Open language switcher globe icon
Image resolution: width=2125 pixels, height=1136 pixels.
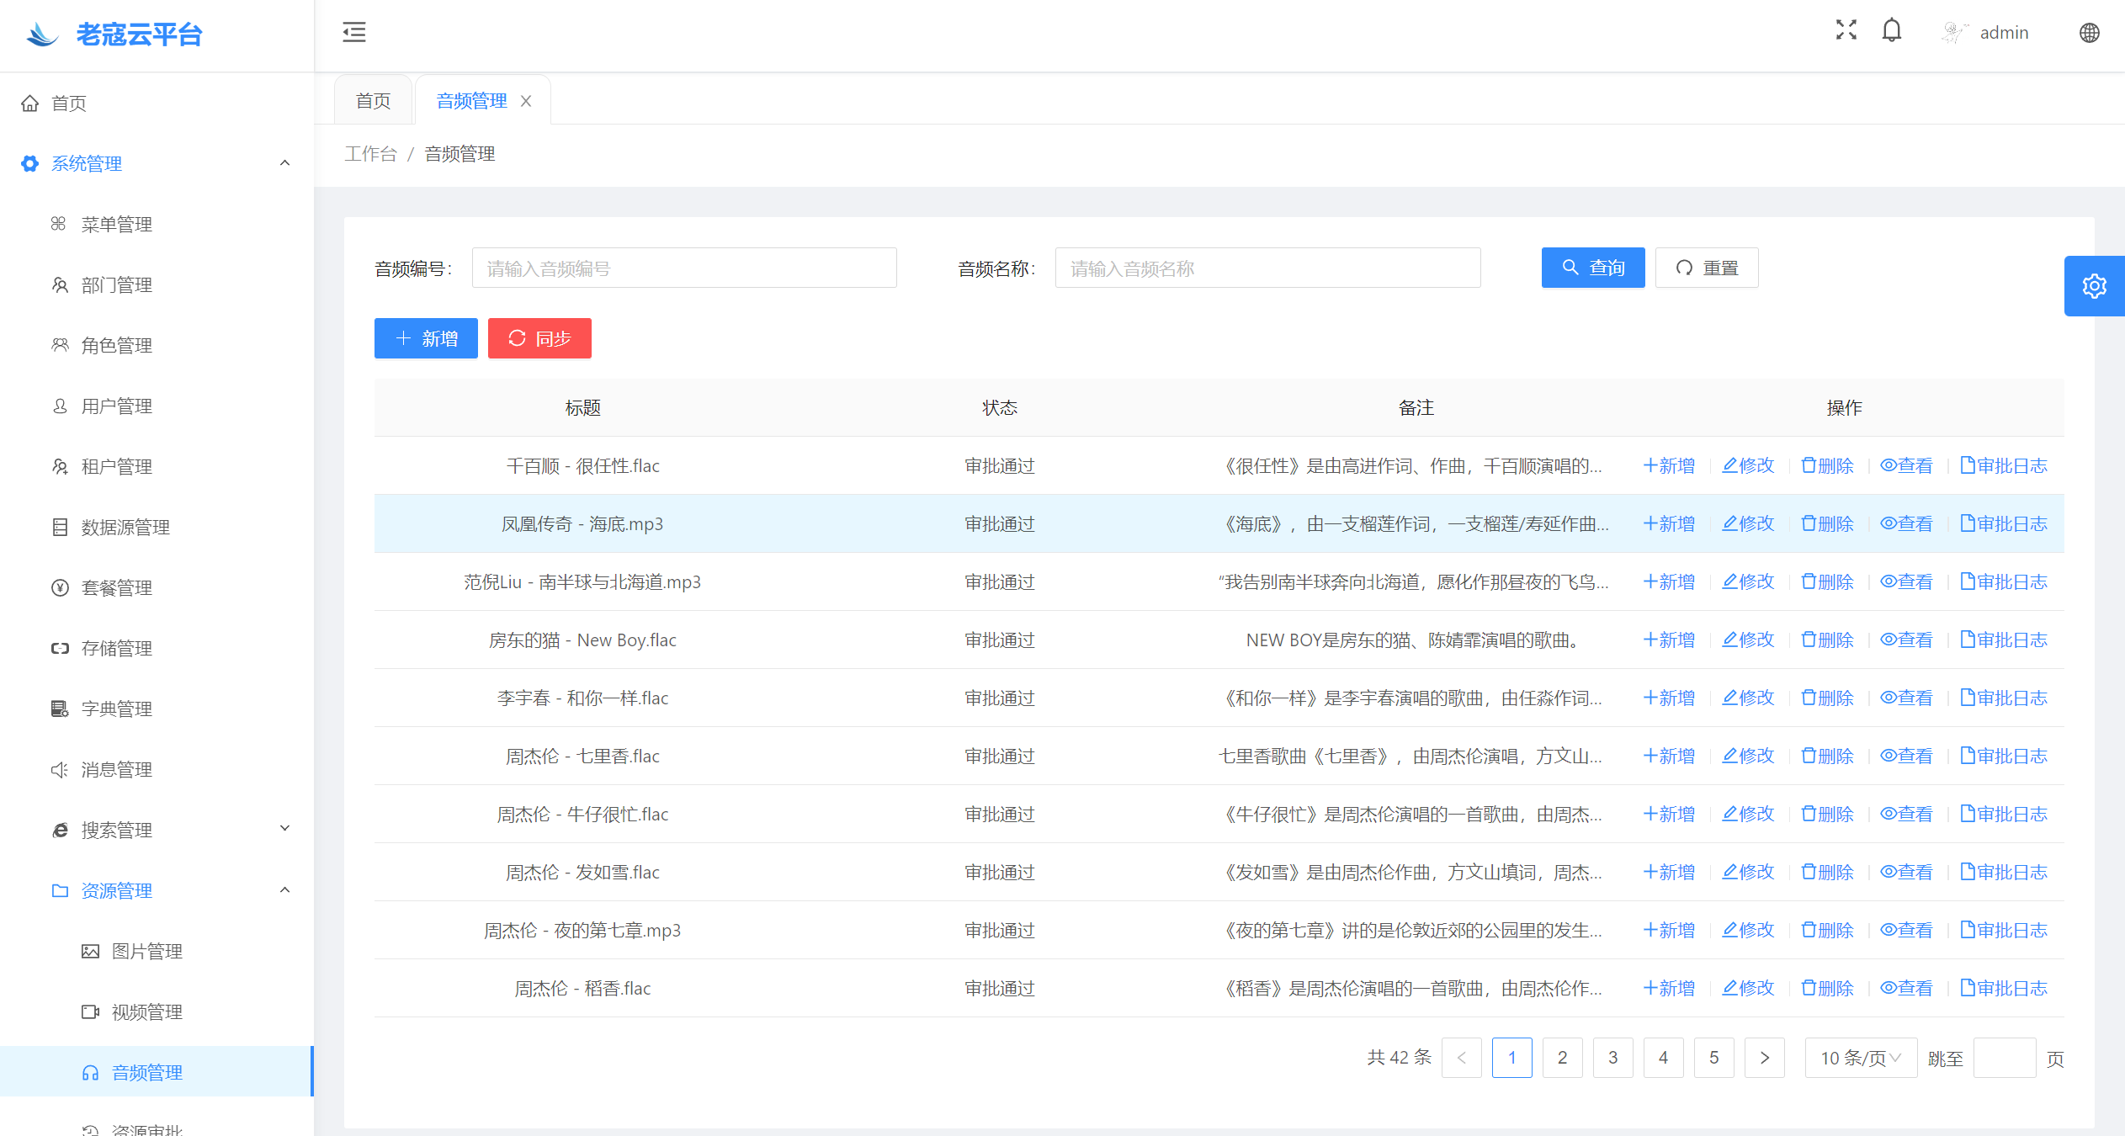click(2089, 33)
